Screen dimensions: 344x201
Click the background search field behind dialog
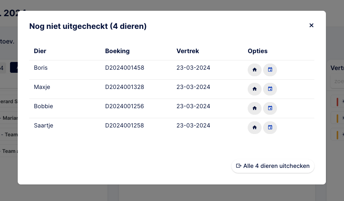click(337, 82)
